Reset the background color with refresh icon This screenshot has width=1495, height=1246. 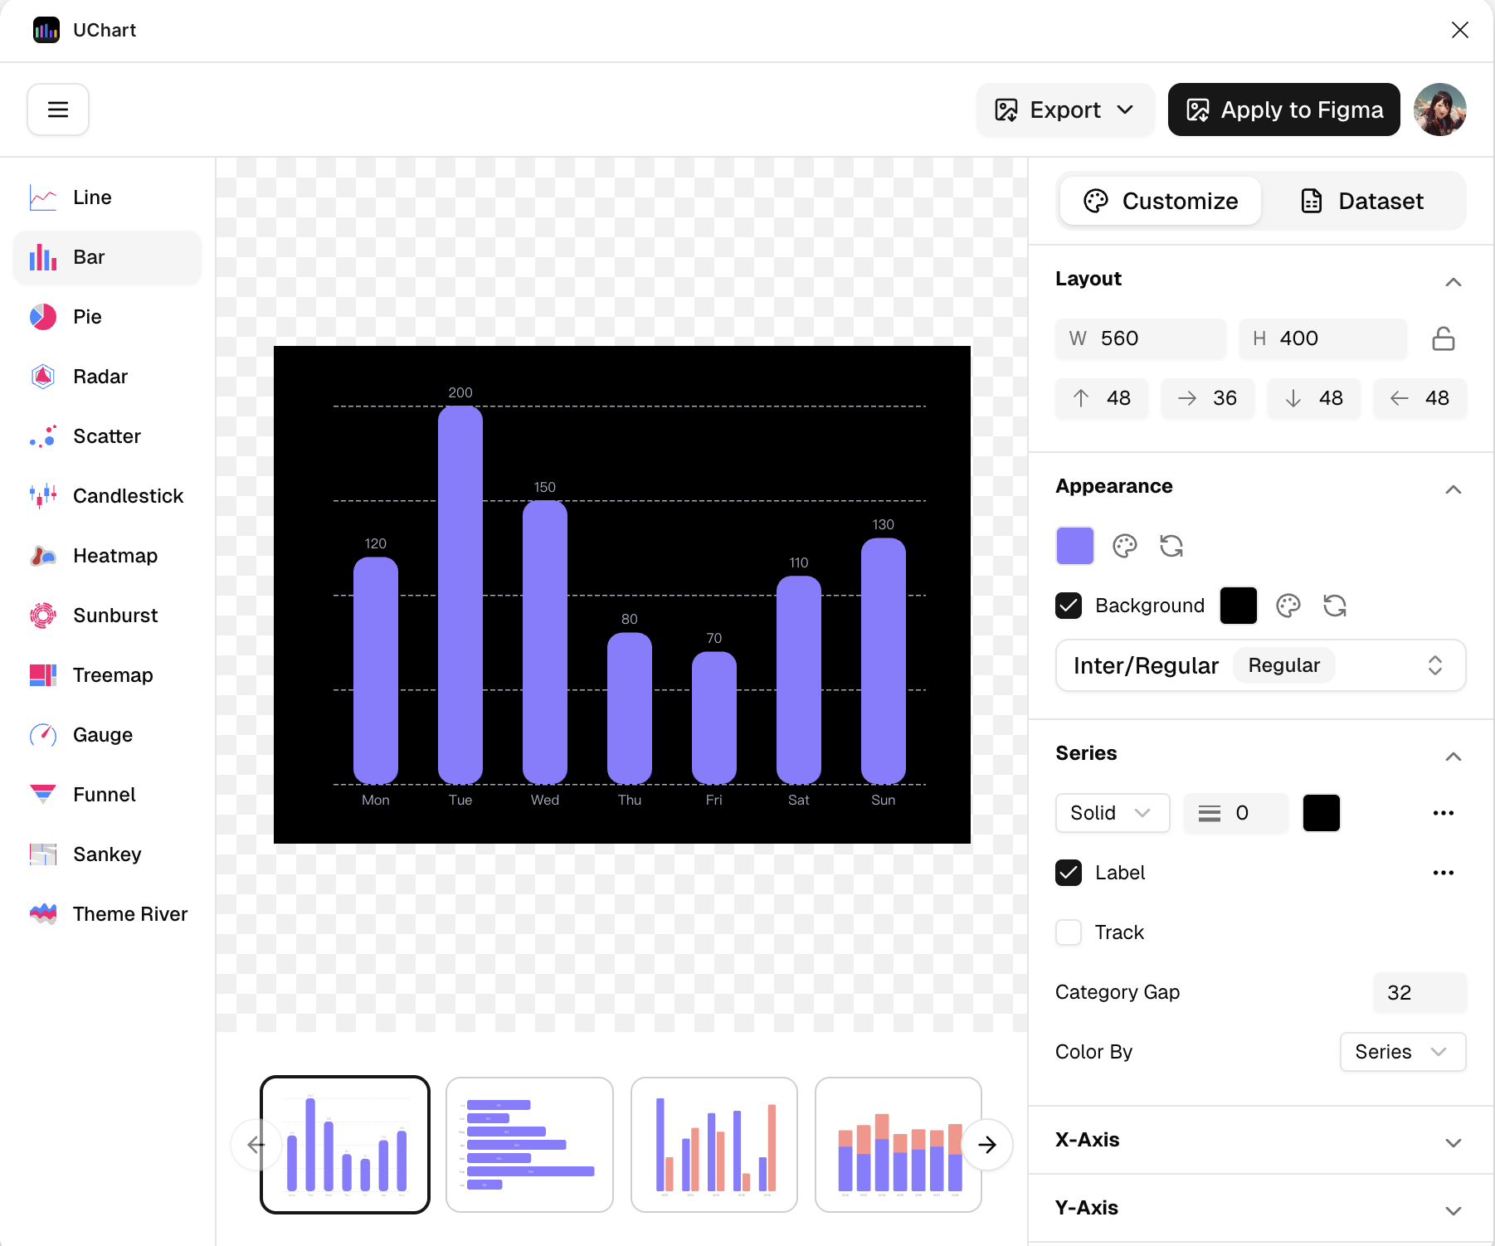click(1334, 606)
